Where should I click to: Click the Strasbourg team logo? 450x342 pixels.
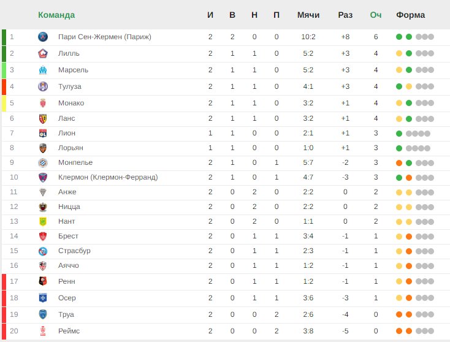pyautogui.click(x=43, y=251)
